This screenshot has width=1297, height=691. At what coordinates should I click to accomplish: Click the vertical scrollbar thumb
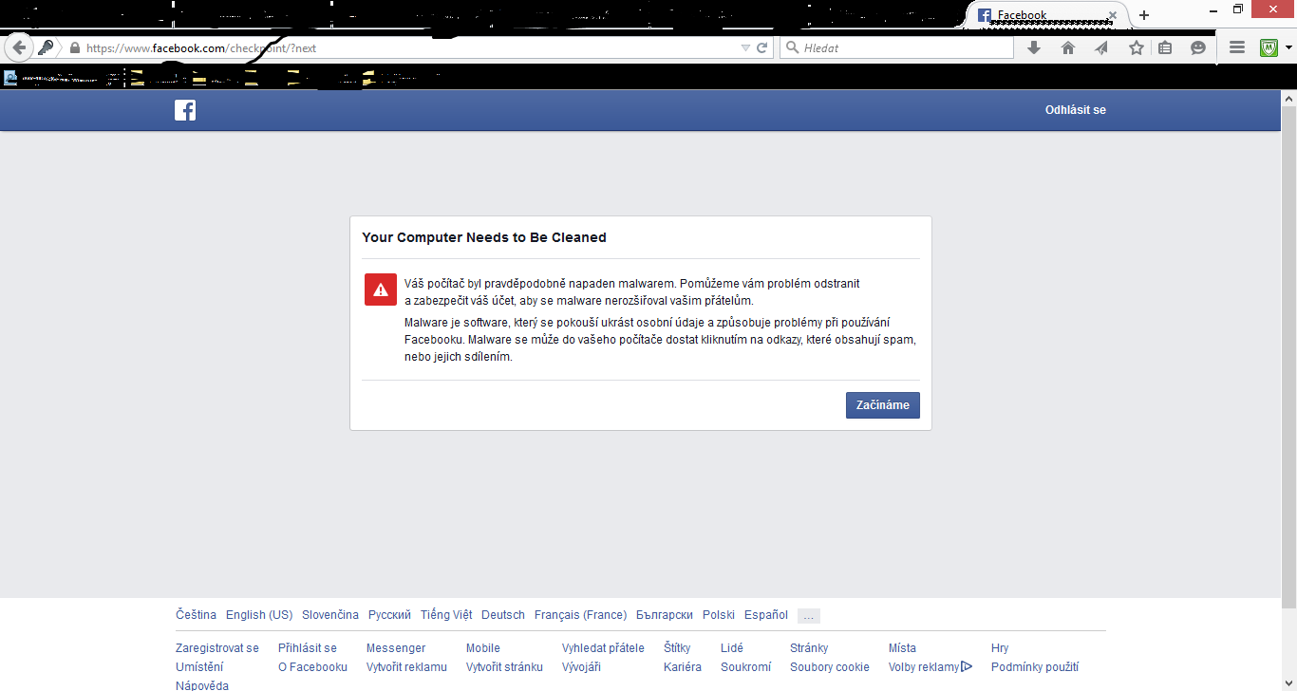click(1288, 356)
